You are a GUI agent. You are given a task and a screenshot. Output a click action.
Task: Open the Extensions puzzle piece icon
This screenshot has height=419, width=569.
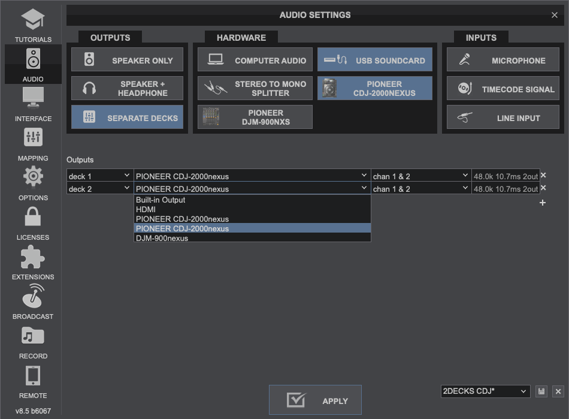pyautogui.click(x=33, y=257)
